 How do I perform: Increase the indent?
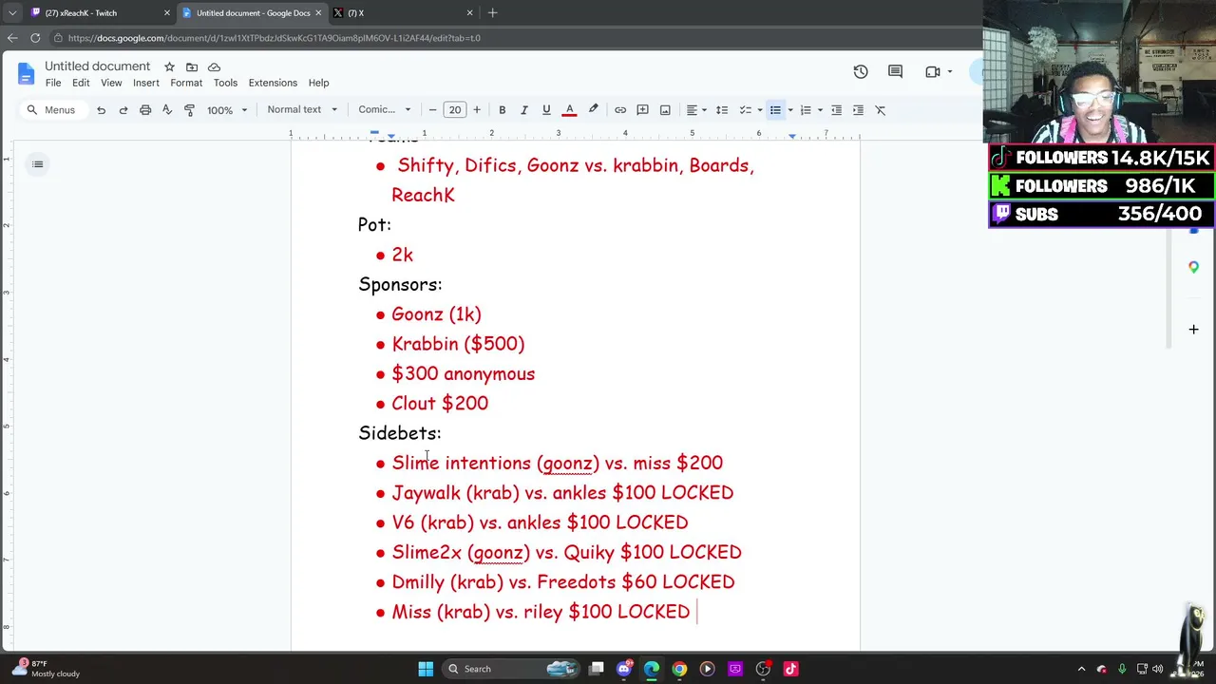click(x=858, y=110)
